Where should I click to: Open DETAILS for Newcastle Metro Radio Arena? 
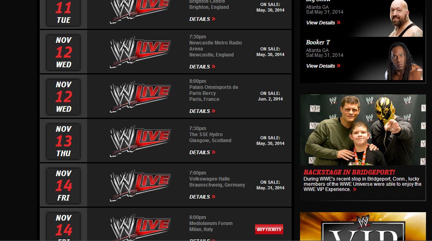tap(202, 66)
